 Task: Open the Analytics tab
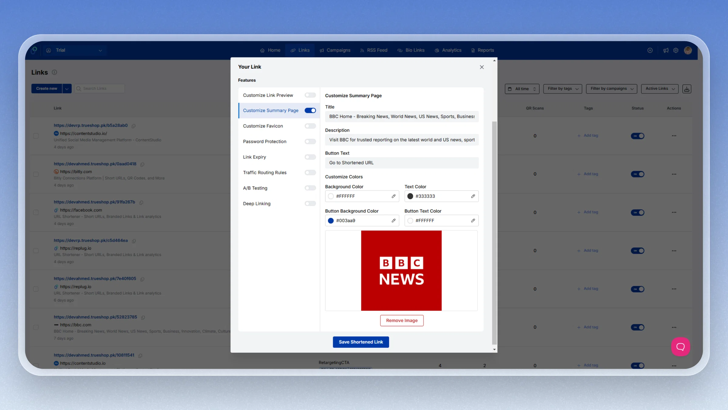click(x=448, y=50)
